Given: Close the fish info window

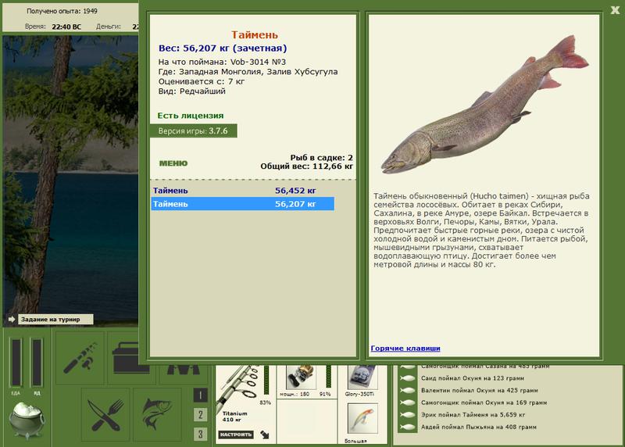Looking at the screenshot, I should [615, 10].
